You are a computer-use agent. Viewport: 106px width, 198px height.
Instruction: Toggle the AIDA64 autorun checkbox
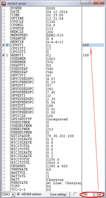tap(19, 194)
